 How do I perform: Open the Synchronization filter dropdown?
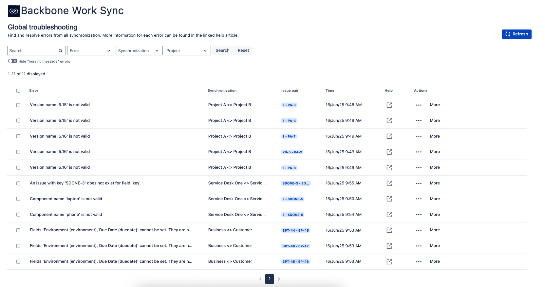coord(139,51)
